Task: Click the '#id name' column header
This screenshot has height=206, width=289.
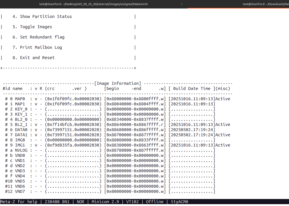Action: pos(12,88)
